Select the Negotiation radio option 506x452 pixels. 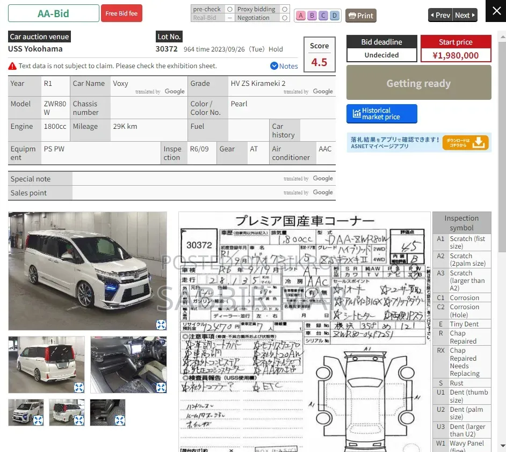[x=285, y=18]
